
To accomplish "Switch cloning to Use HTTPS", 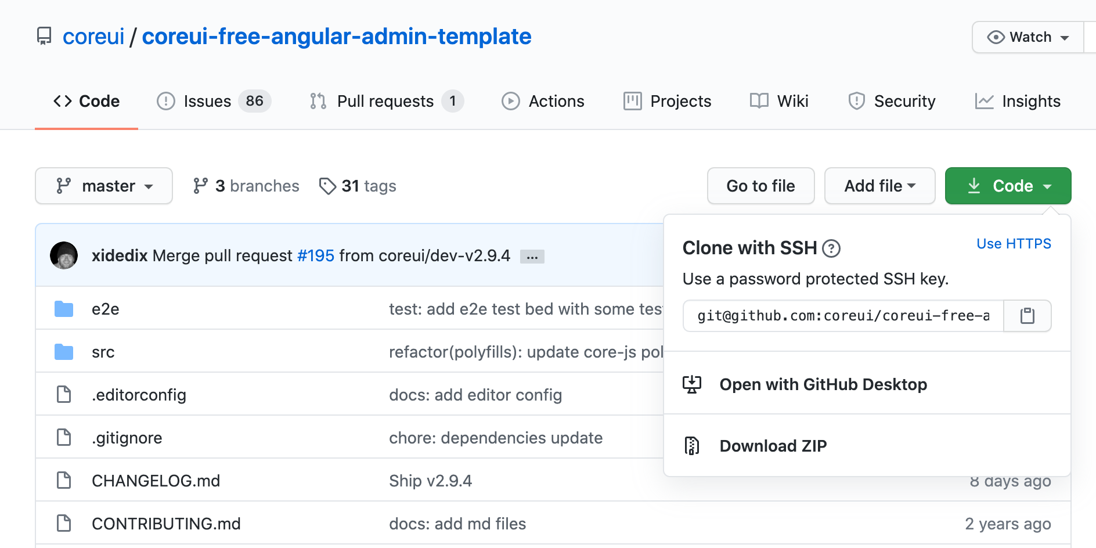I will 1014,244.
